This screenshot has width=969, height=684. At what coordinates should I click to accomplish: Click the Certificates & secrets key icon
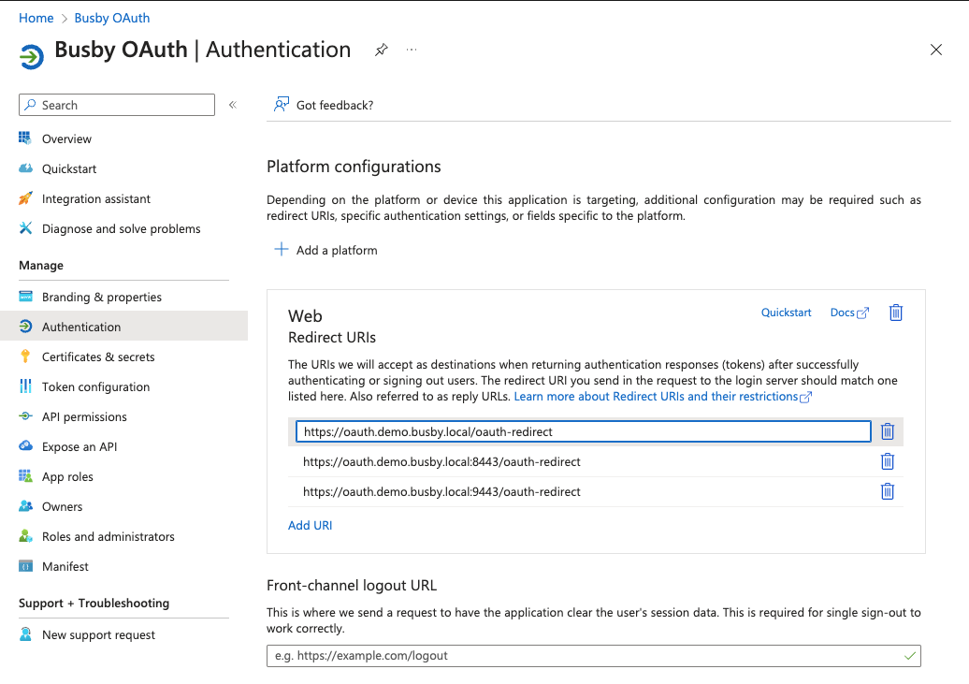[25, 357]
